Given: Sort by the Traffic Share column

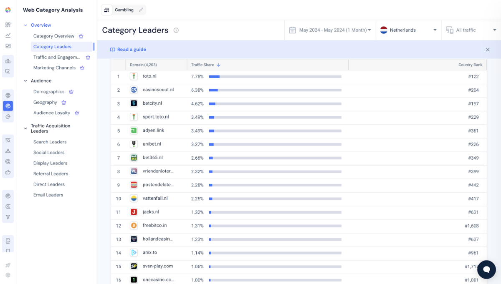Looking at the screenshot, I should (x=206, y=65).
